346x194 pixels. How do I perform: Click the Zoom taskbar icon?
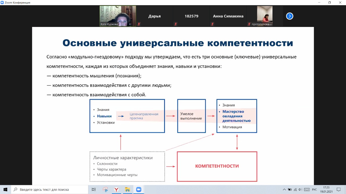[139, 189]
